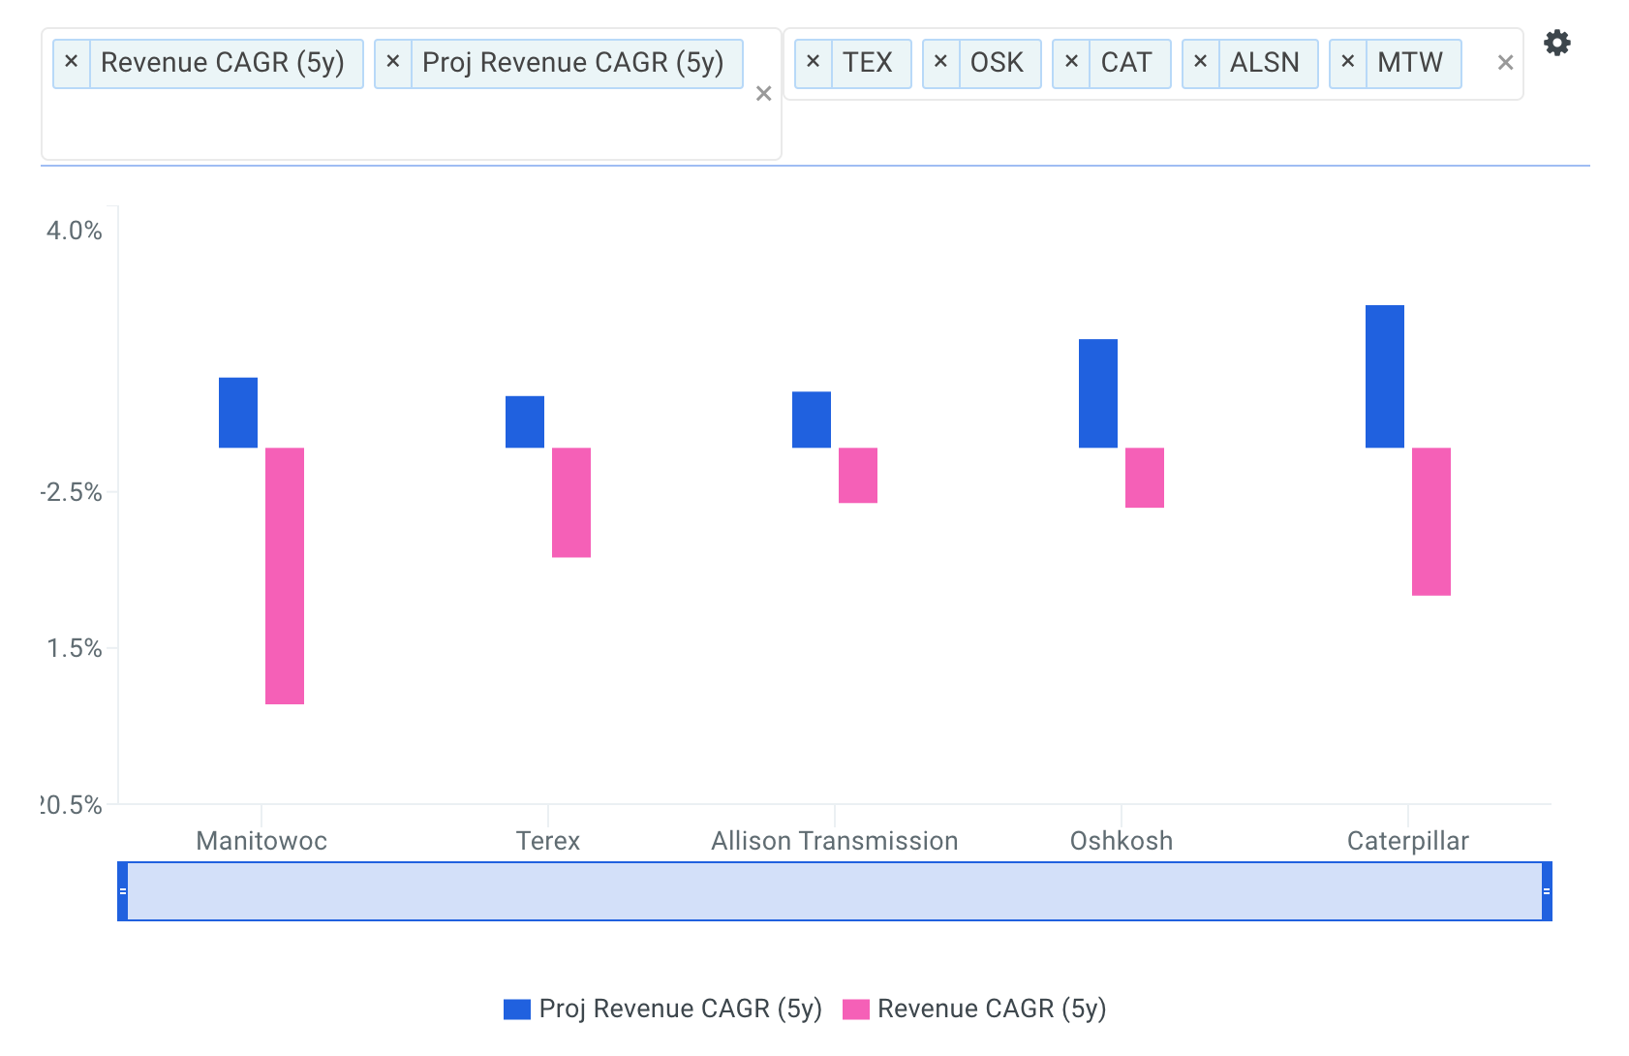Click the 4.0% y-axis label

pos(75,231)
